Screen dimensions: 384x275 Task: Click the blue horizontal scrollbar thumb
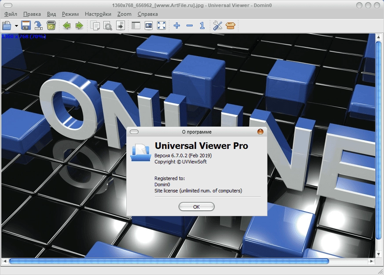pos(169,261)
